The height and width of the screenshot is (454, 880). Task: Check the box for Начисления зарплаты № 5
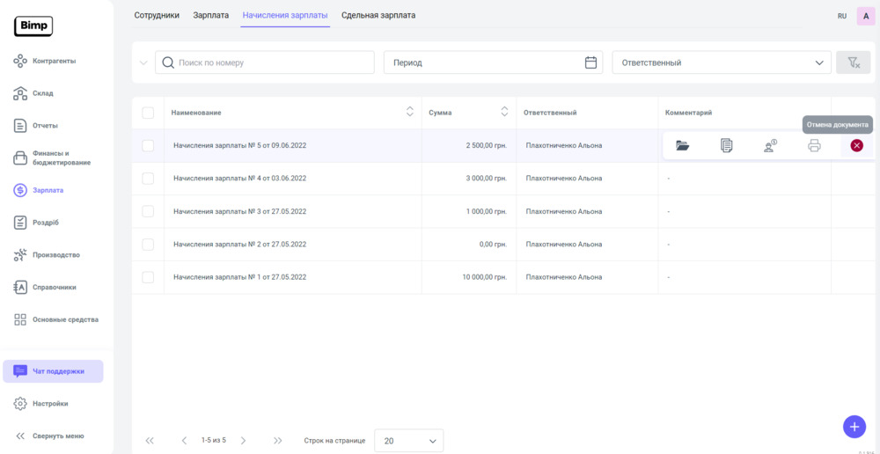pos(148,146)
